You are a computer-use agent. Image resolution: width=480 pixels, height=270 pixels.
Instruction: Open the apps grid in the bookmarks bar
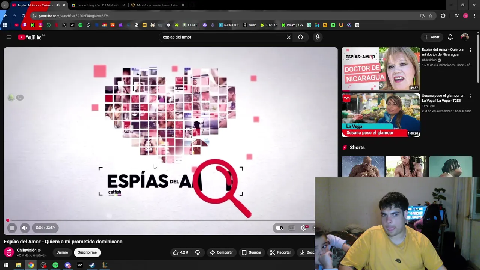[x=5, y=25]
